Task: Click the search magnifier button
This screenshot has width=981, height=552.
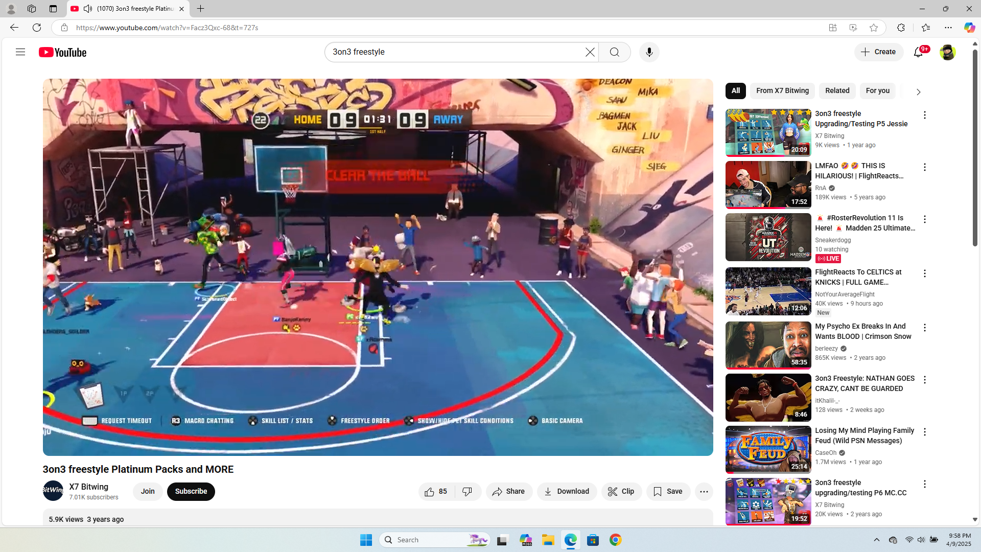Action: click(x=615, y=52)
